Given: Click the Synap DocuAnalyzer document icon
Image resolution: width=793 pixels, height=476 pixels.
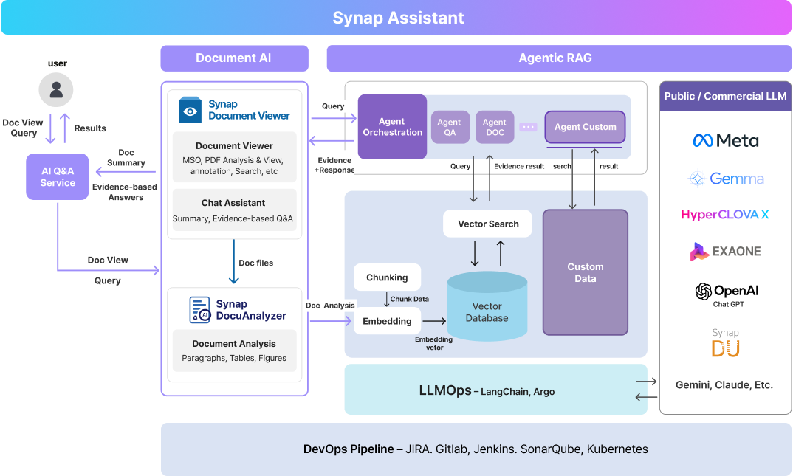Looking at the screenshot, I should (199, 310).
